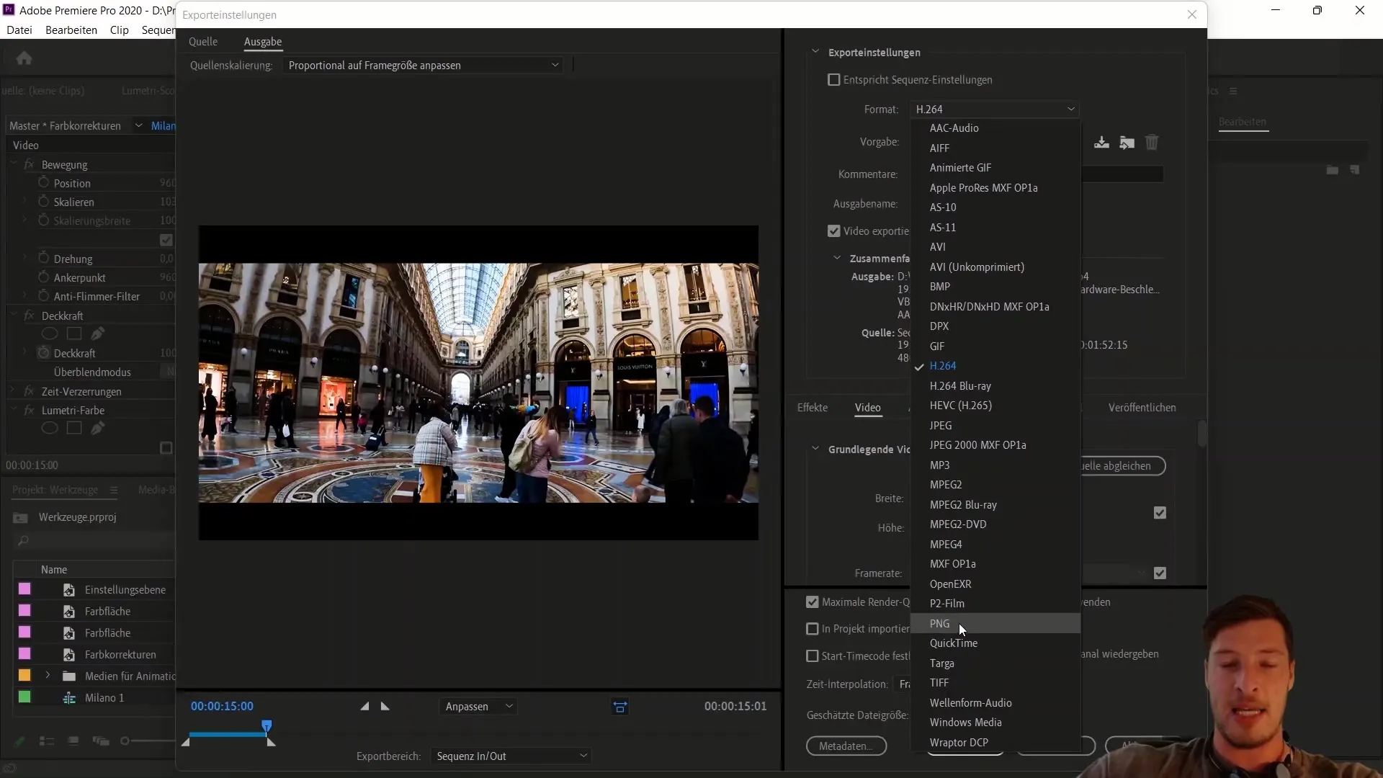Viewport: 1383px width, 778px height.
Task: Choose HEVC (H.265) format
Action: 995,406
